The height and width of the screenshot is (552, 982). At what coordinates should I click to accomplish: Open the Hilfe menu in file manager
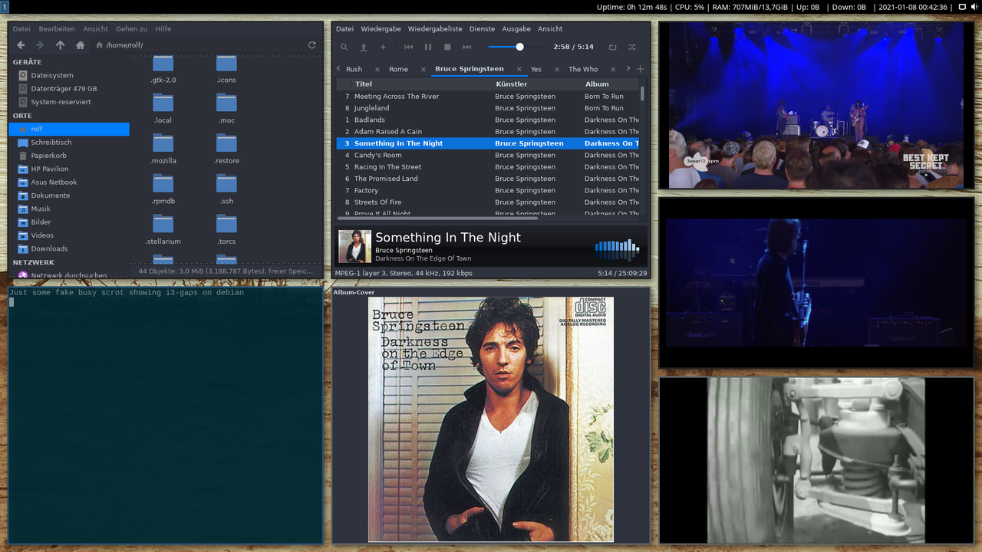click(x=163, y=28)
